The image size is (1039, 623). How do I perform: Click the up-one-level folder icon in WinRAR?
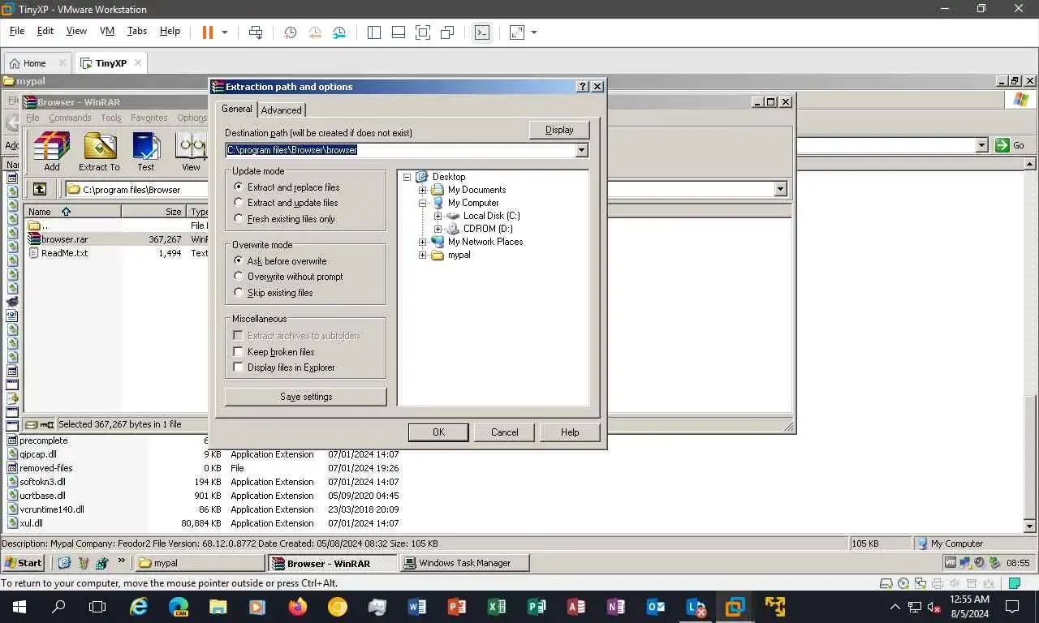[x=40, y=189]
